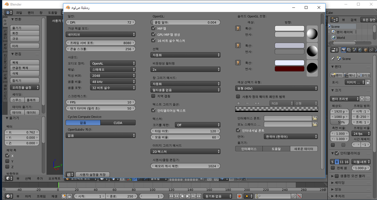Click the 미러 button in tools panel
Screen dimensions: 377x200
(25, 46)
